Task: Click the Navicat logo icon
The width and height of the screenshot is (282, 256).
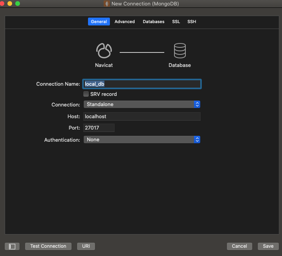Action: click(104, 51)
